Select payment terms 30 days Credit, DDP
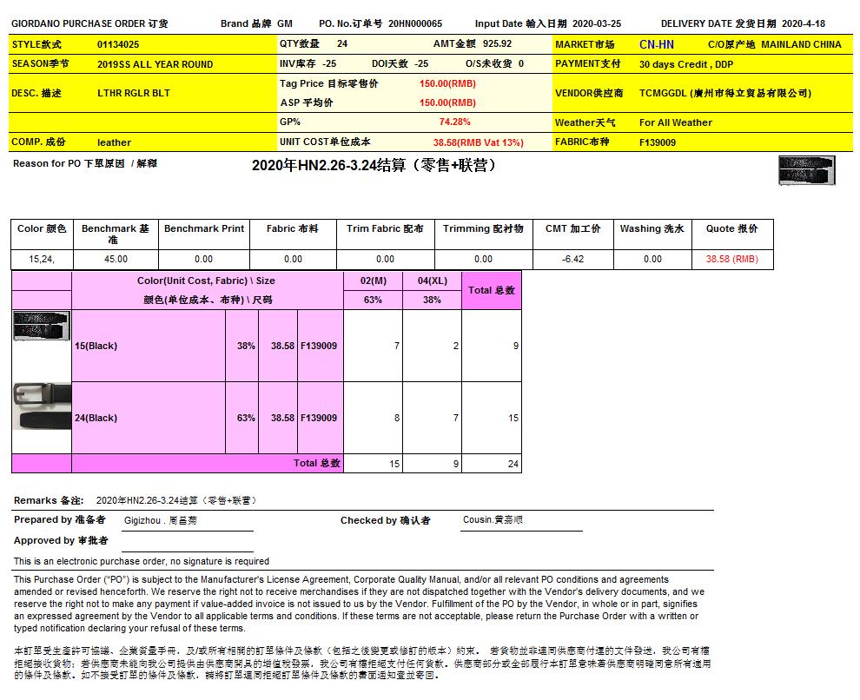The width and height of the screenshot is (860, 700). [686, 64]
